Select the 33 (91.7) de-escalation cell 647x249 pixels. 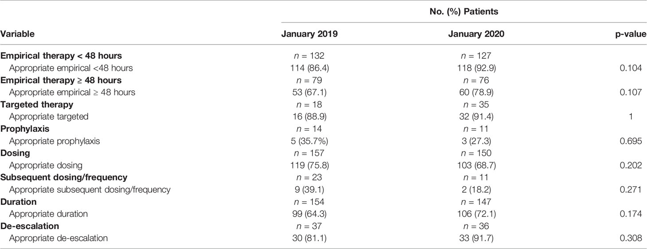(476, 238)
